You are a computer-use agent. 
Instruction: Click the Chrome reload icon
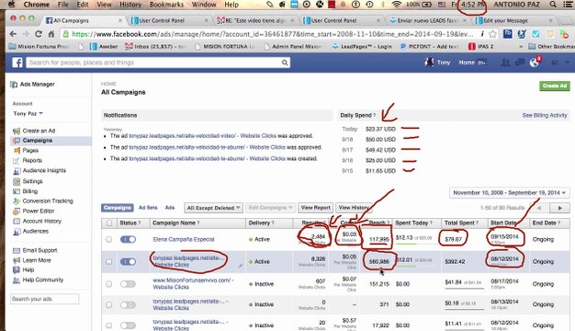click(x=39, y=34)
